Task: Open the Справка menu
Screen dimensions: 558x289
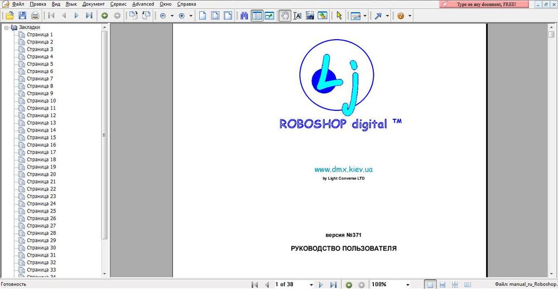Action: click(x=186, y=4)
